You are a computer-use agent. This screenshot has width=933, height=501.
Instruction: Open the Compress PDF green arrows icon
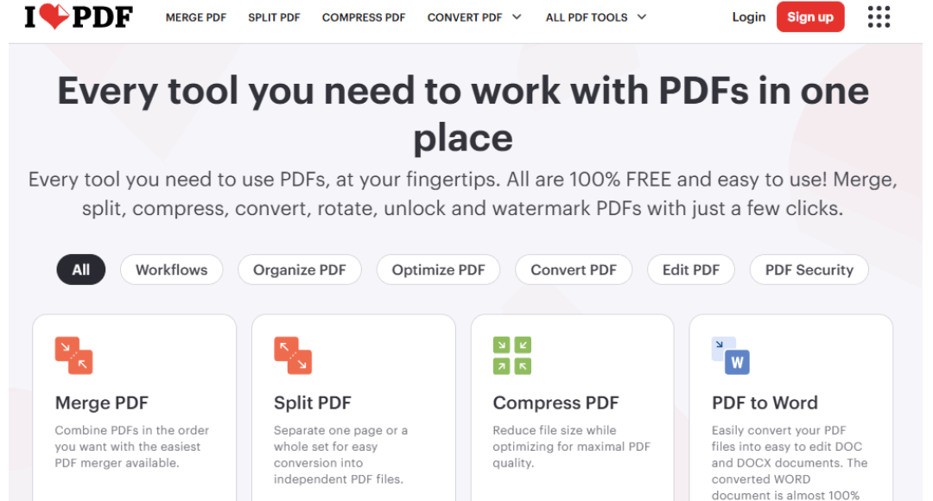coord(511,354)
